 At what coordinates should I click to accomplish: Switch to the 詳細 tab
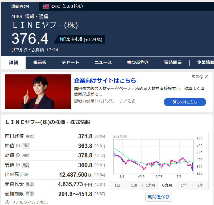pos(13,63)
